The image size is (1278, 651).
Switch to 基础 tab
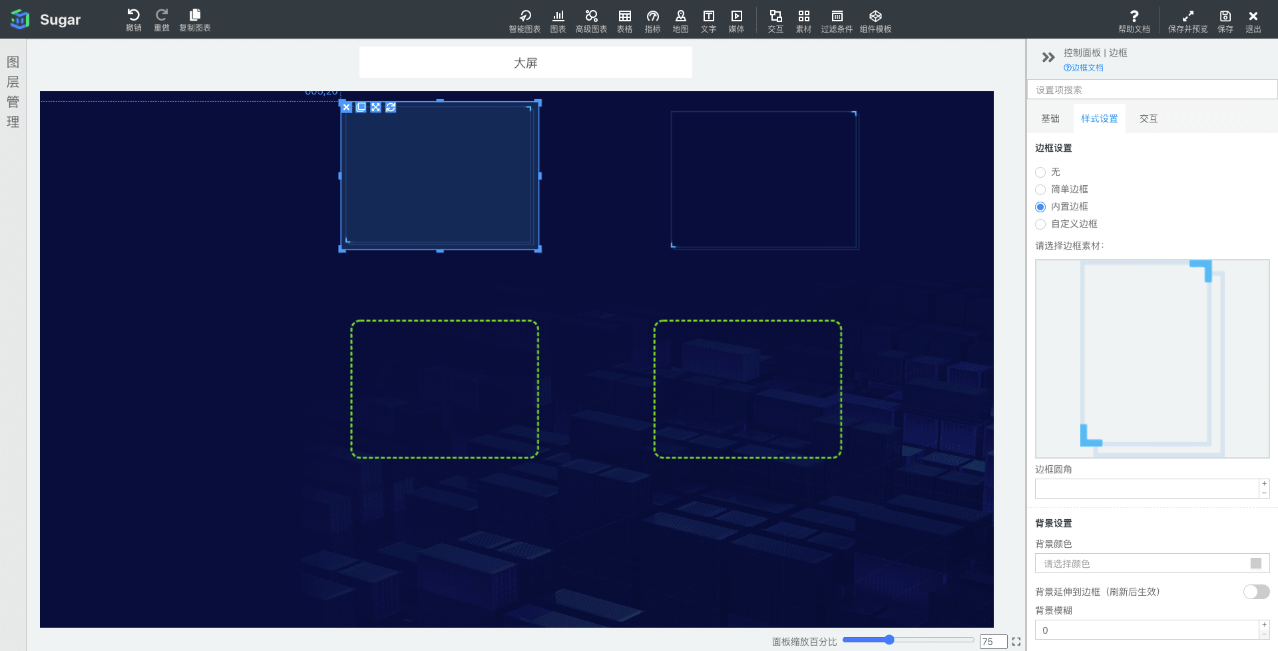click(1050, 118)
